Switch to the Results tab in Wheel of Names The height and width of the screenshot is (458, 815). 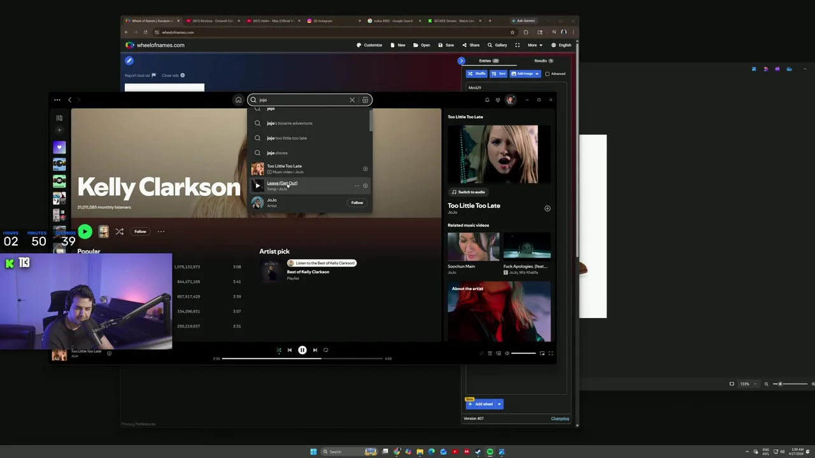click(543, 61)
